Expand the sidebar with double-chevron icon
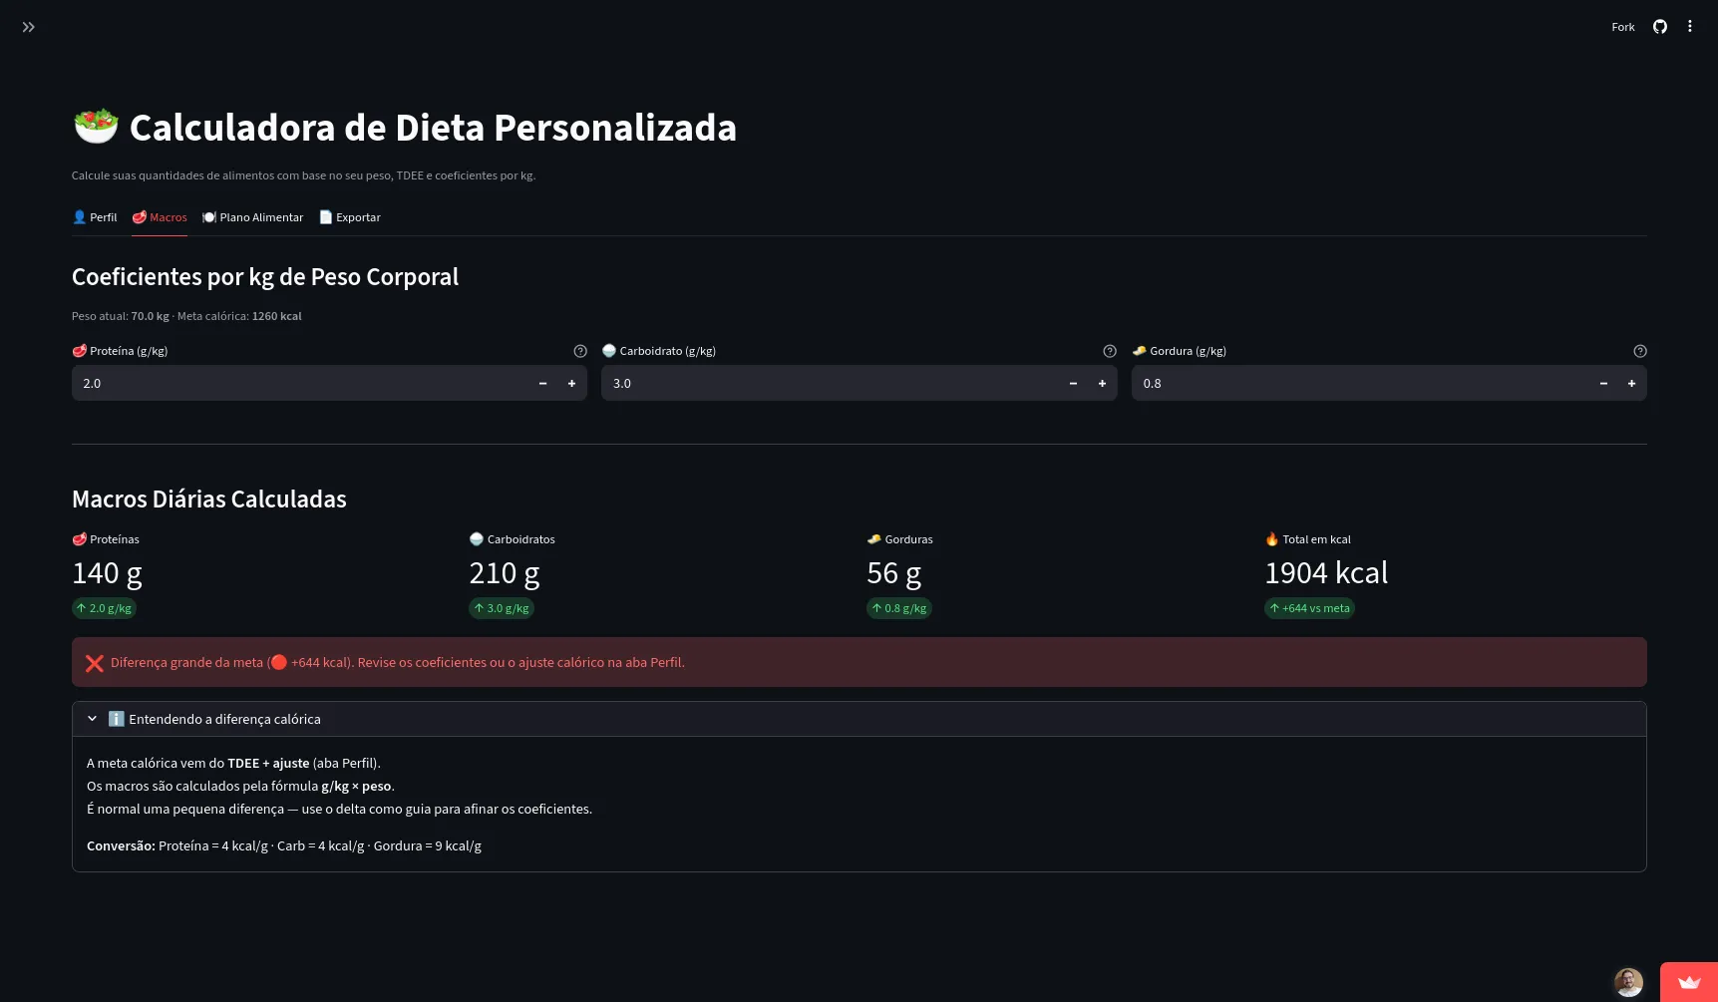Image resolution: width=1718 pixels, height=1002 pixels. click(28, 27)
